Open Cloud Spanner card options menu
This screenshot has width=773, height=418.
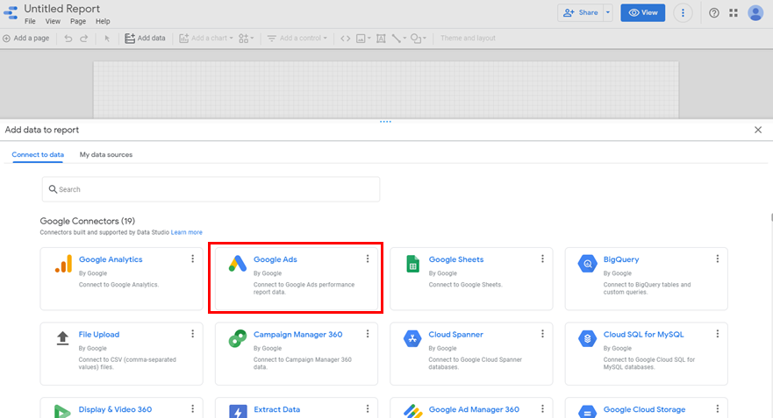[543, 334]
